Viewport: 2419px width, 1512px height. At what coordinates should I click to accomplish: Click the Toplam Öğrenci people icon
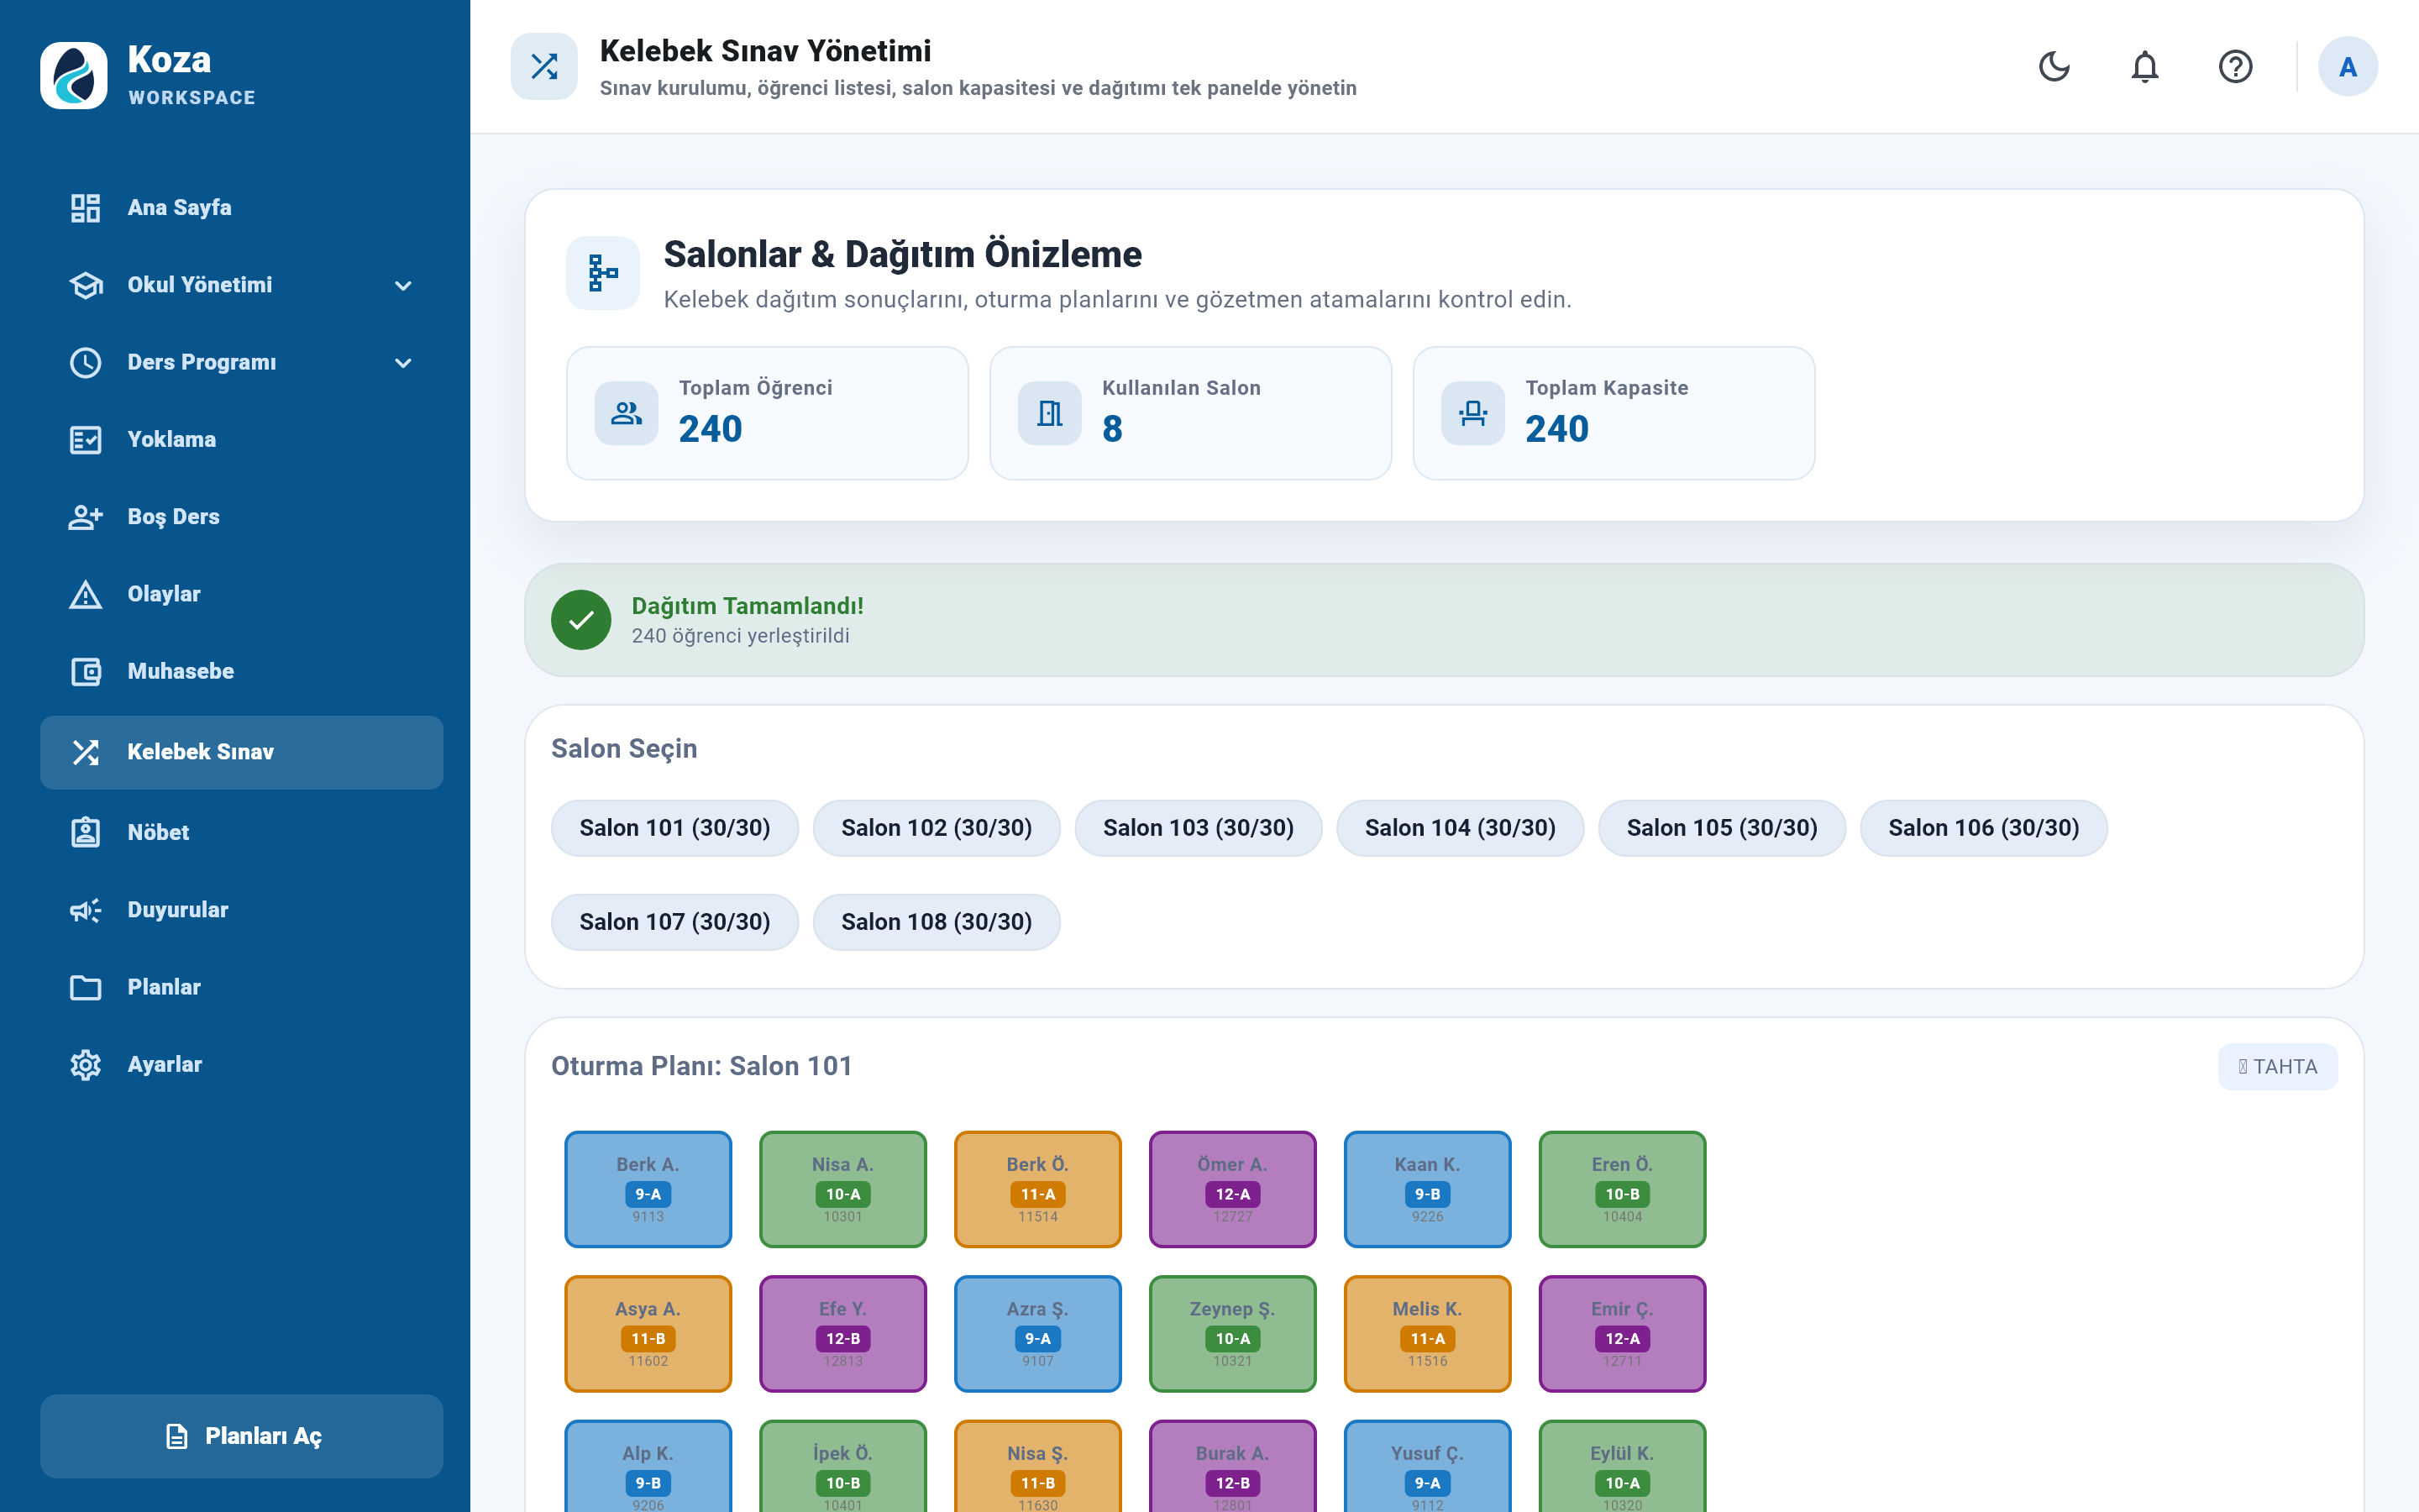[627, 413]
